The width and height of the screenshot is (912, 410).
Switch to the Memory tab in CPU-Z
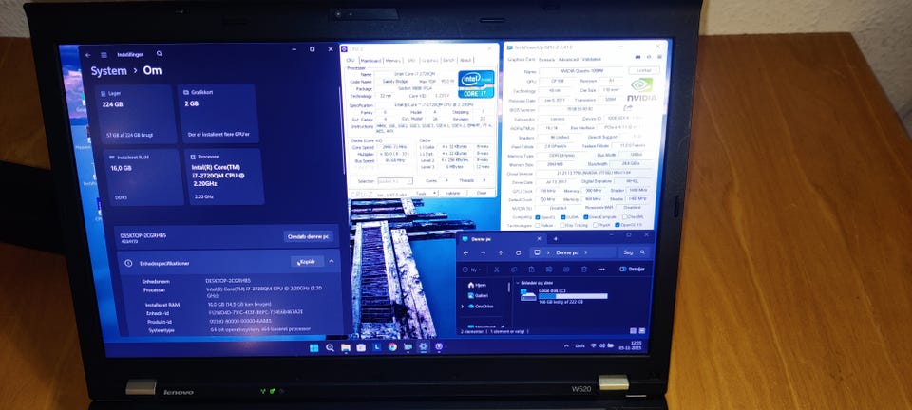pos(393,61)
